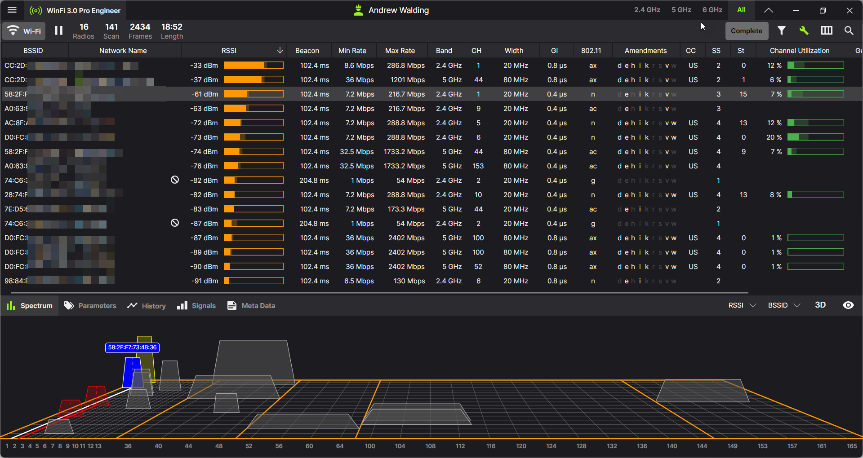Pause the Wi-Fi scan

point(58,31)
